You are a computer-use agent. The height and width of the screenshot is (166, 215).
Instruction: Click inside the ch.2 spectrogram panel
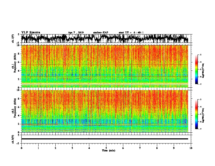click(x=105, y=111)
